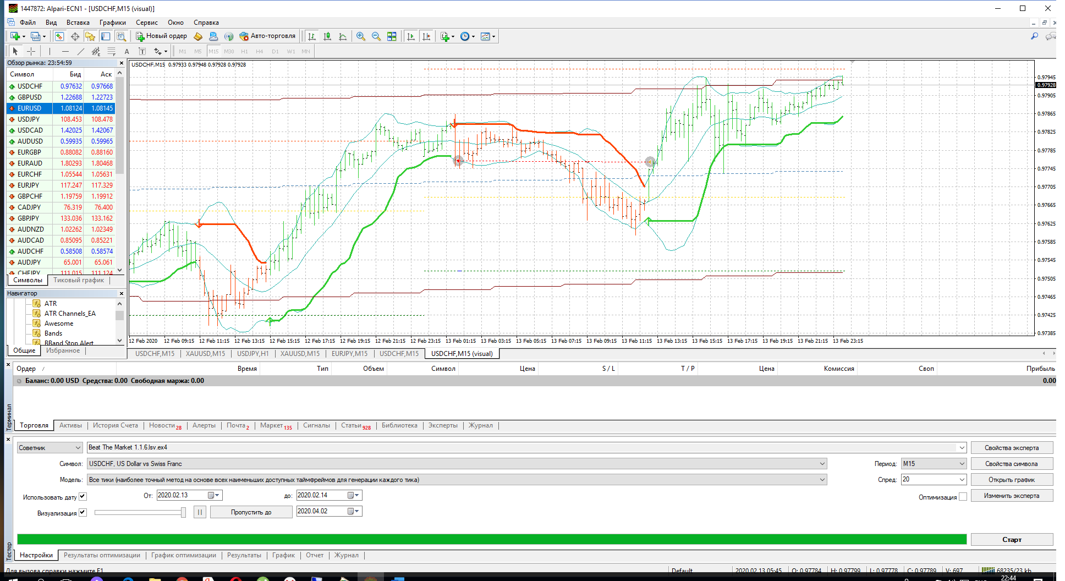Toggle the Auto-торговля button
Image resolution: width=1065 pixels, height=581 pixels.
[x=268, y=36]
